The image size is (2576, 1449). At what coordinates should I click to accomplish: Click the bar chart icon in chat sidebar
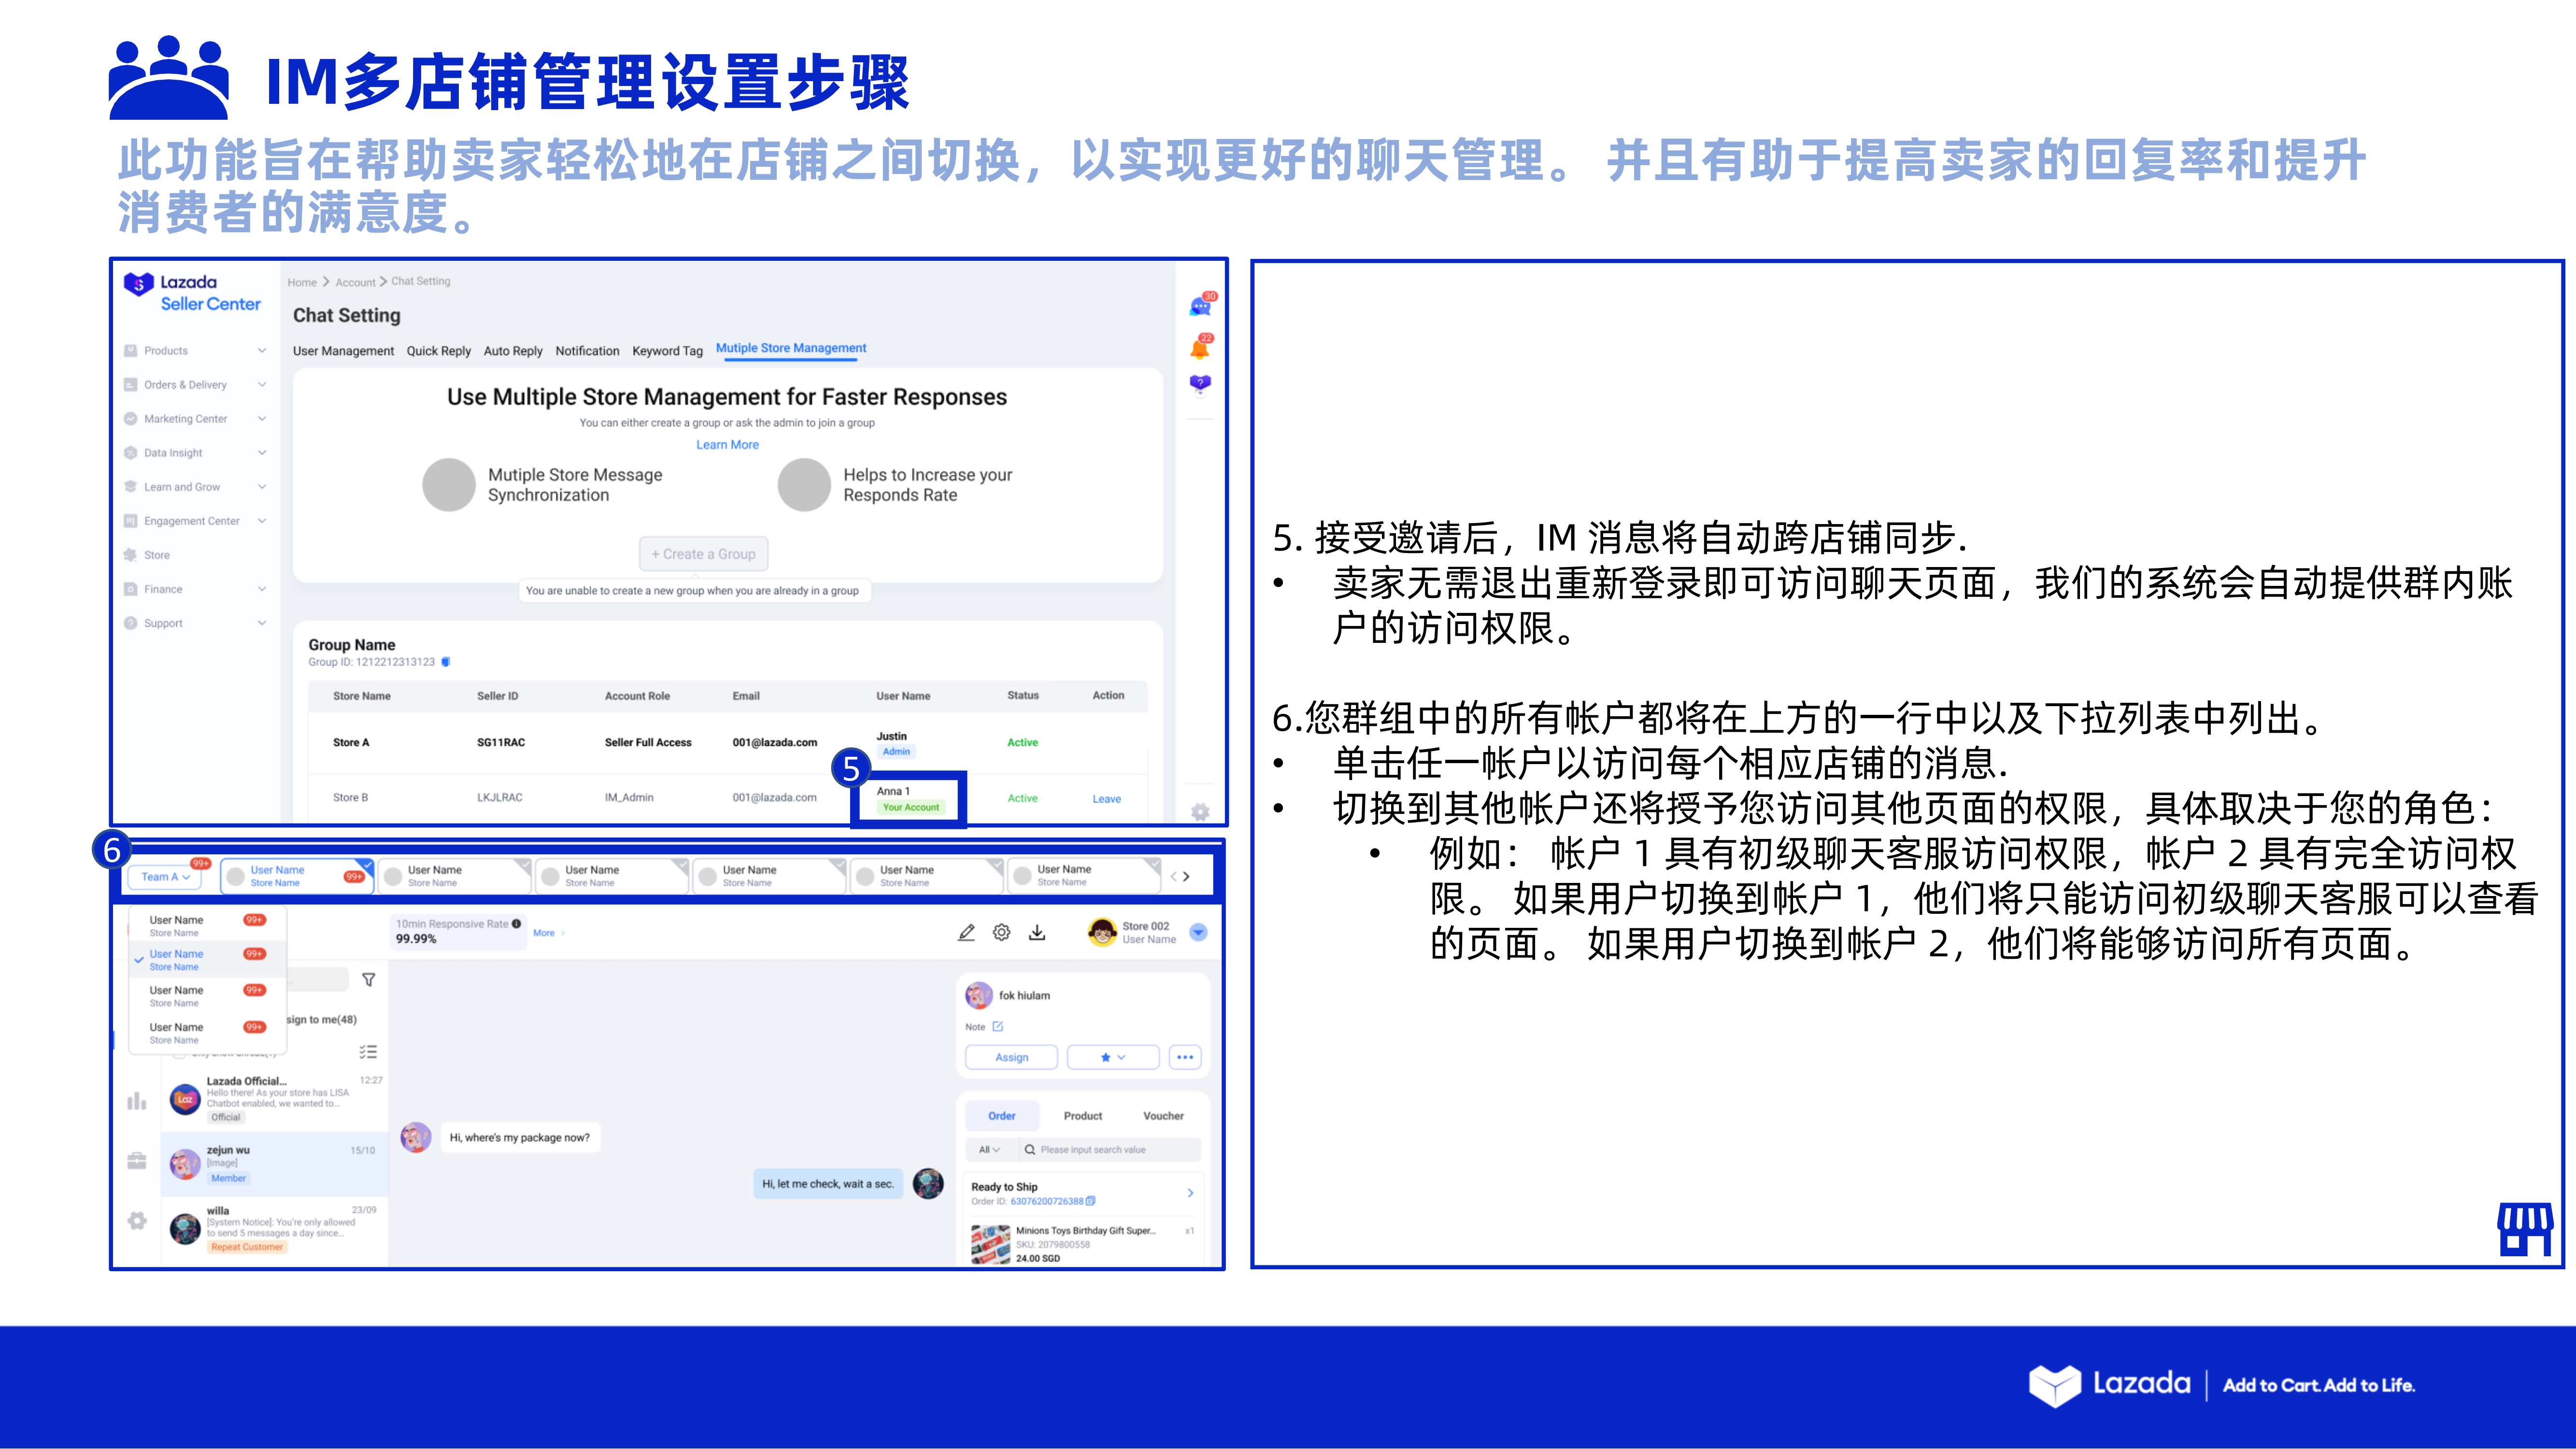[137, 1101]
